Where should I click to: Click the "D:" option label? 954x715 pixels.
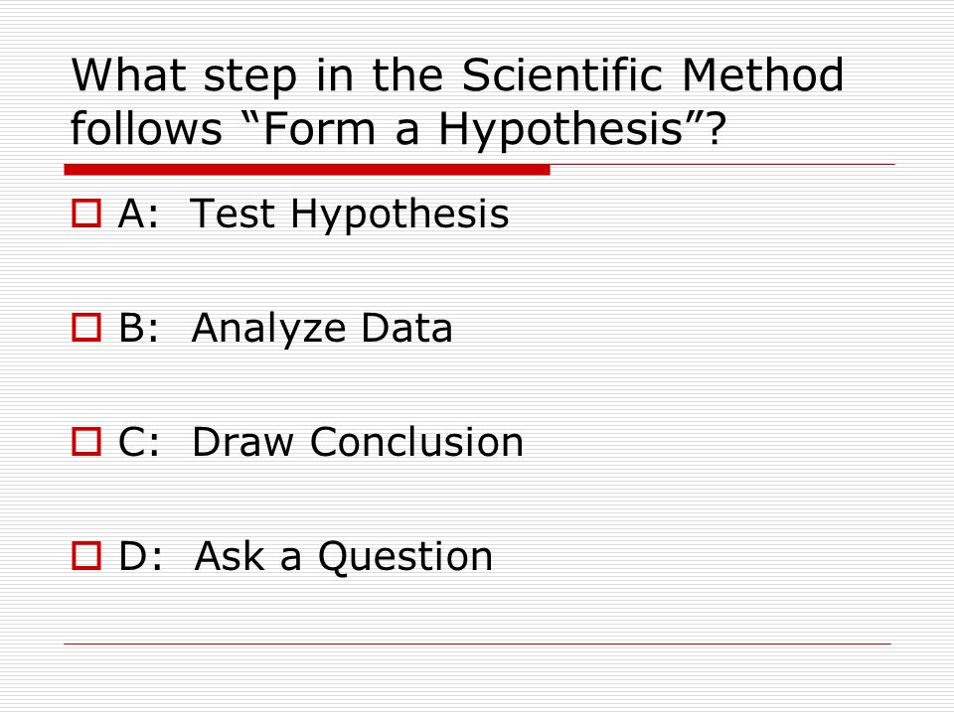141,556
